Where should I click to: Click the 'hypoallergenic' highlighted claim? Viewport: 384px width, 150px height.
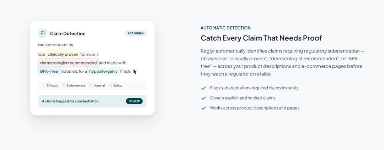tap(103, 71)
